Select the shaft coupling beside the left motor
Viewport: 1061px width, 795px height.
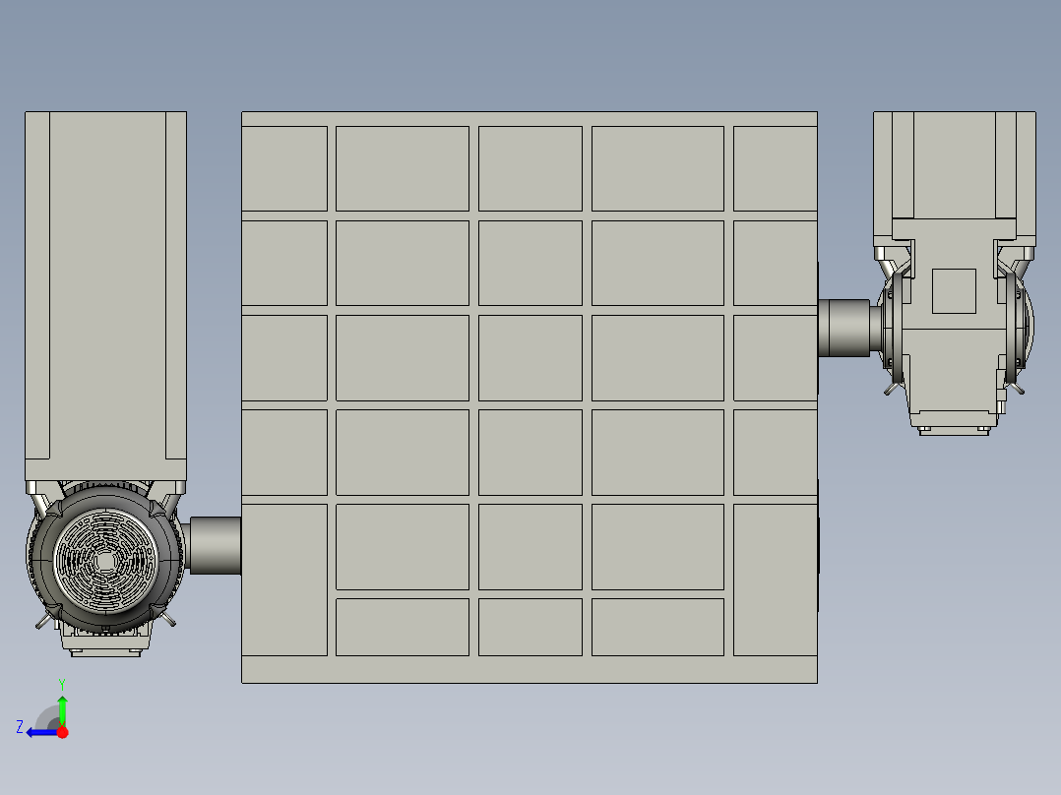click(216, 545)
